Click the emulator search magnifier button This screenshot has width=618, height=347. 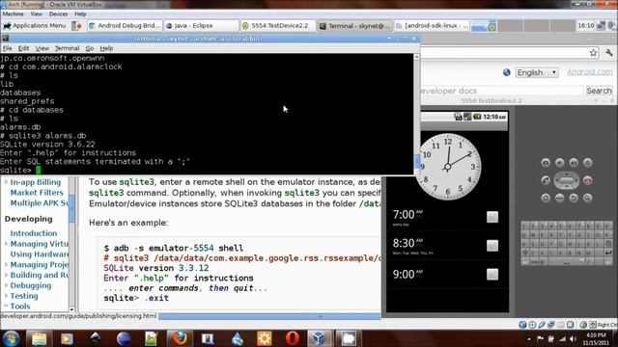[x=588, y=198]
